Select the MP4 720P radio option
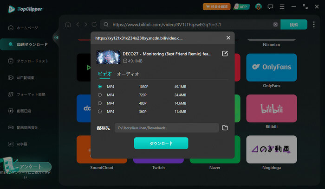Screen dimensions: 325x189 100,94
